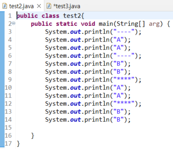Click the println("****") statement on line 9
This screenshot has height=149, width=173.
coord(93,80)
